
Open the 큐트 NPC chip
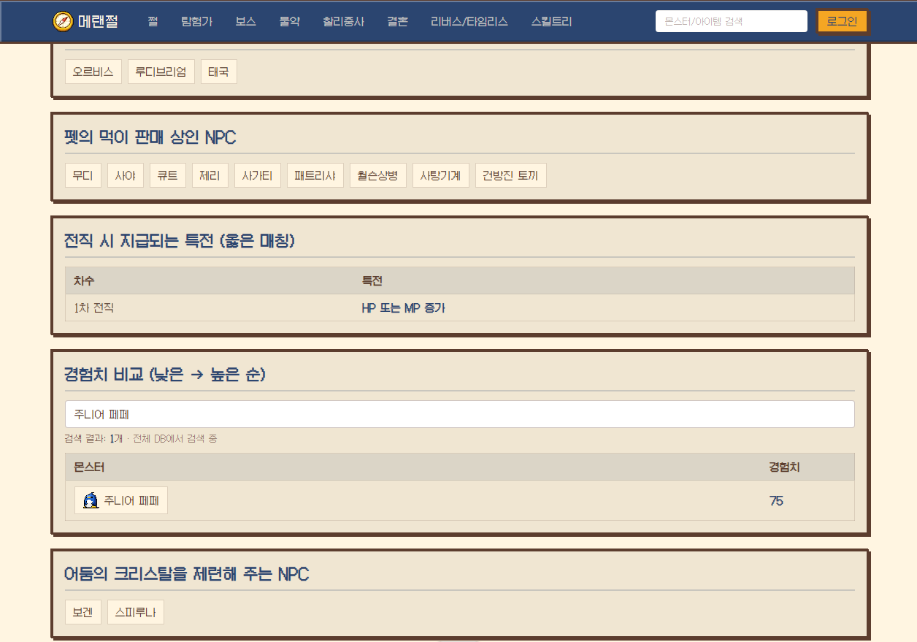(168, 175)
